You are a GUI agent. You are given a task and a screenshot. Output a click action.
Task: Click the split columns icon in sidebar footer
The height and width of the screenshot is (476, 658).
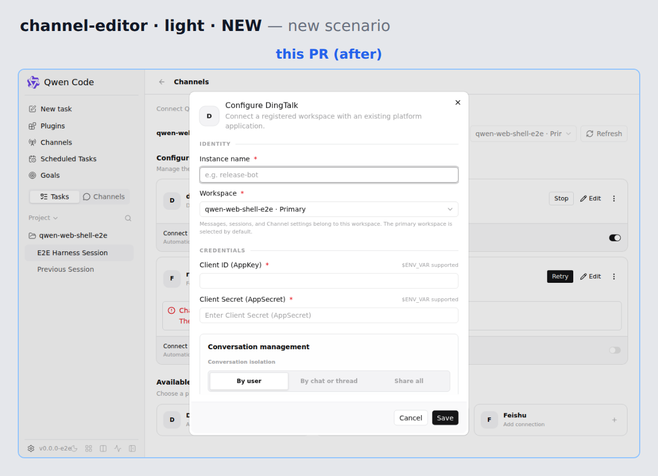(103, 448)
